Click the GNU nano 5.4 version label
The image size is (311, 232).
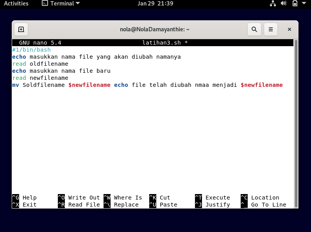click(40, 43)
